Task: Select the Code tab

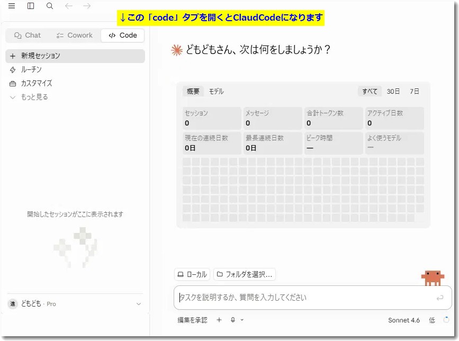Action: pos(123,35)
